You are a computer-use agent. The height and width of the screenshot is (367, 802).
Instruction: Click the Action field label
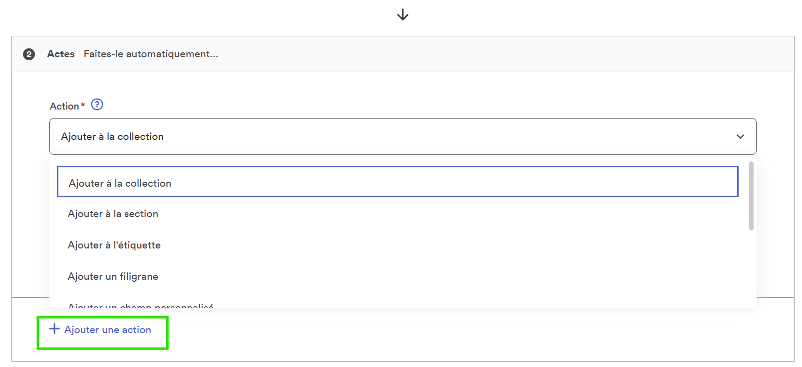click(x=64, y=106)
